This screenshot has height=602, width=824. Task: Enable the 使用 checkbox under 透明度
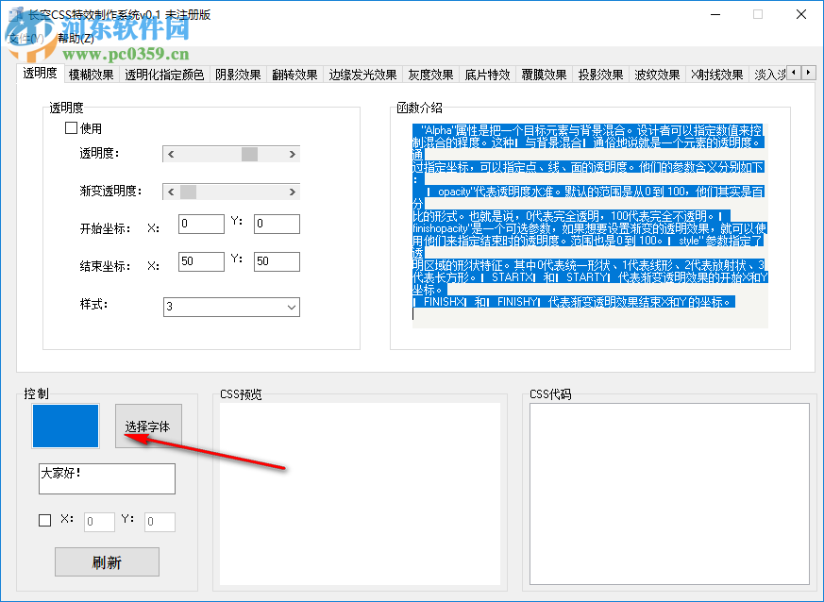click(71, 127)
